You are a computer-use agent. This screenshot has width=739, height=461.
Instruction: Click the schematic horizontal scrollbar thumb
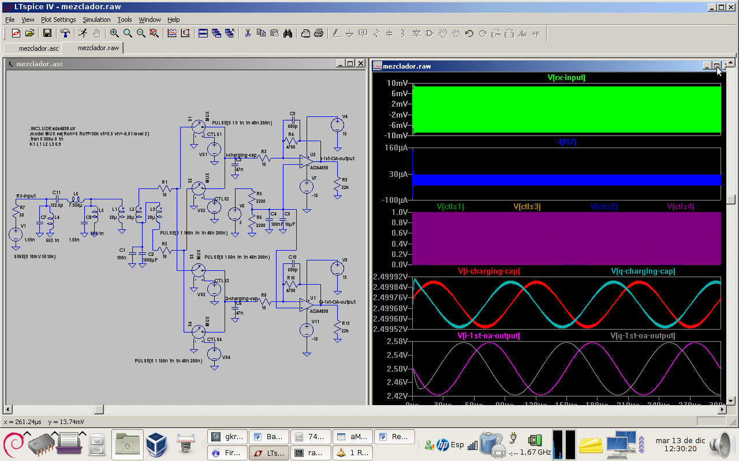tap(99, 409)
